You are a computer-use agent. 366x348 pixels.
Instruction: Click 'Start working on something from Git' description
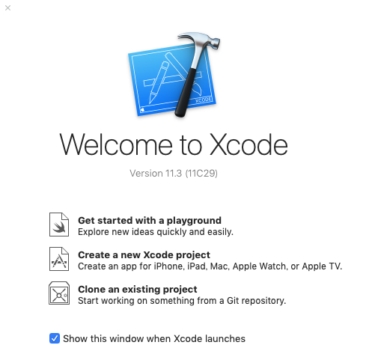click(182, 301)
